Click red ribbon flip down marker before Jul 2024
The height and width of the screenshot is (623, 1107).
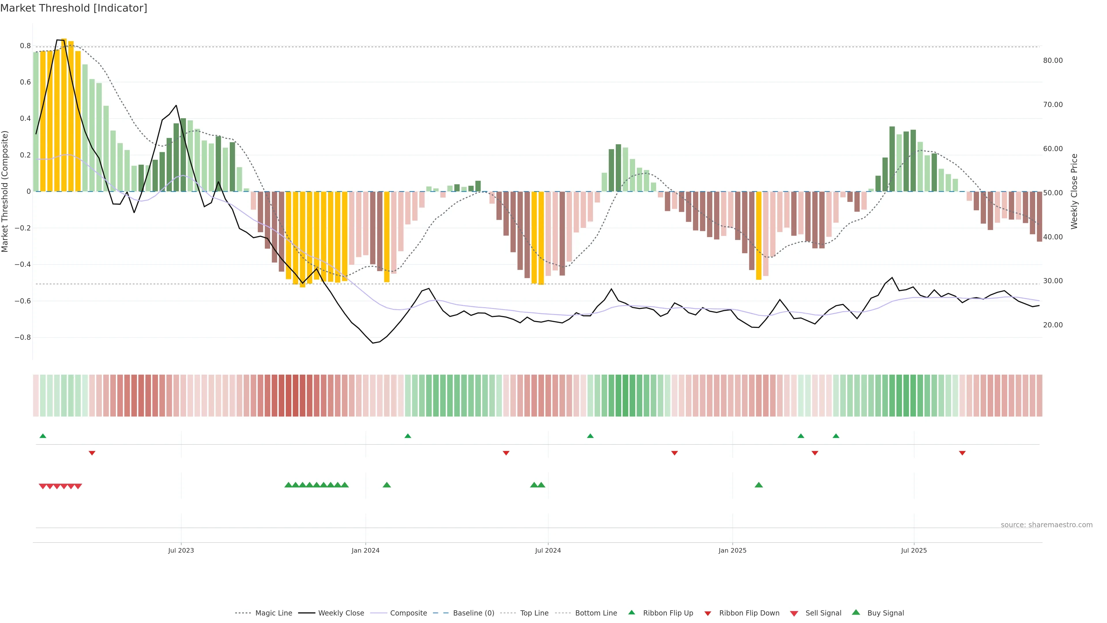tap(506, 453)
